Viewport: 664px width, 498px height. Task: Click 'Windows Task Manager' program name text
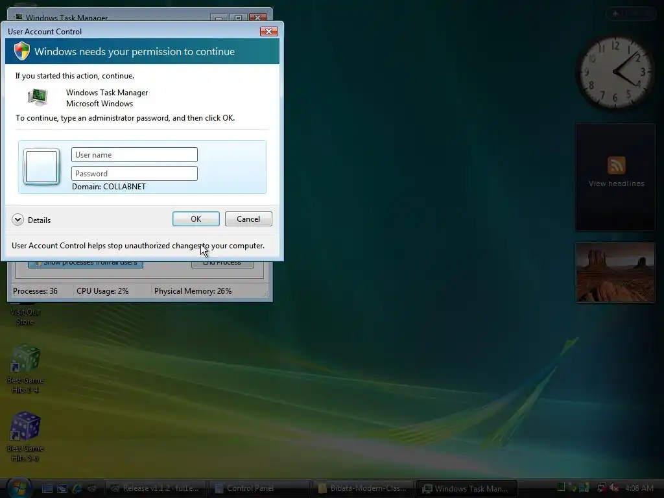107,92
